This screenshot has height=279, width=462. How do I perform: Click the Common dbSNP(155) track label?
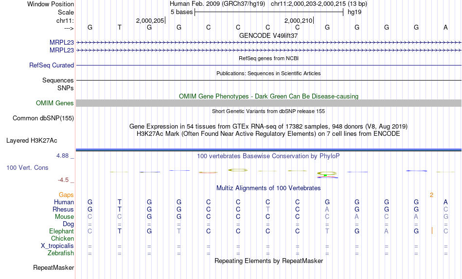click(x=43, y=118)
